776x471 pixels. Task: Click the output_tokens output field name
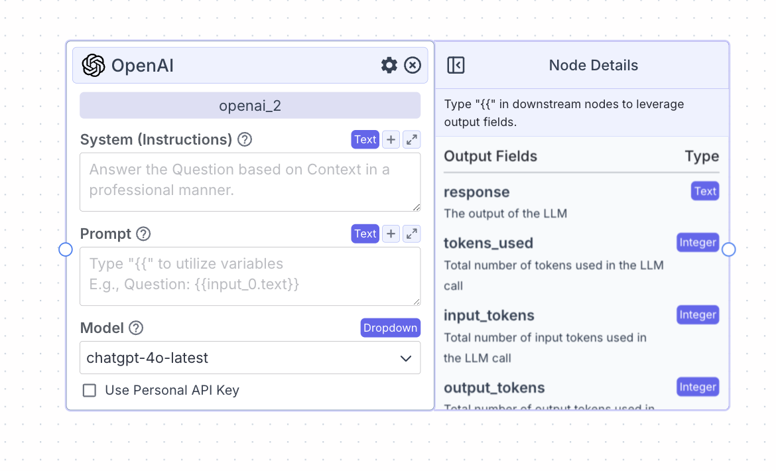(x=494, y=387)
